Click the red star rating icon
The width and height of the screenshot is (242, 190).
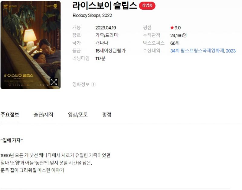pos(172,28)
